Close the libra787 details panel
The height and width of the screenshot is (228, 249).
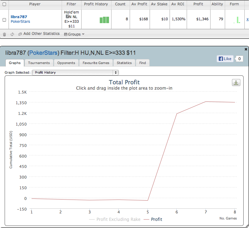pos(246,49)
